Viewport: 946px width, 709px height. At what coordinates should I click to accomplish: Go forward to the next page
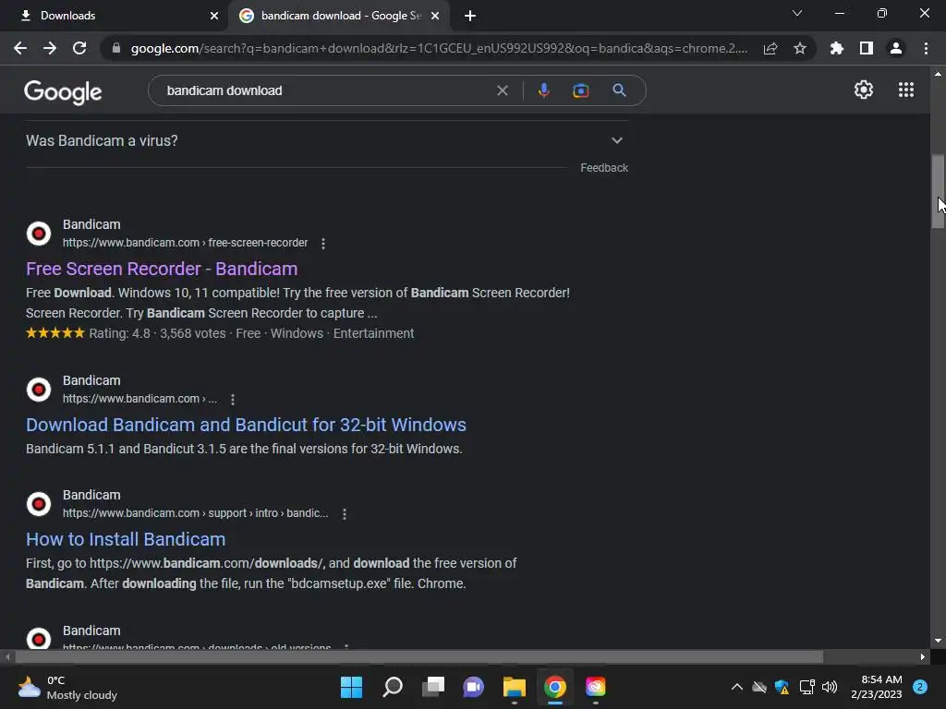[x=50, y=48]
